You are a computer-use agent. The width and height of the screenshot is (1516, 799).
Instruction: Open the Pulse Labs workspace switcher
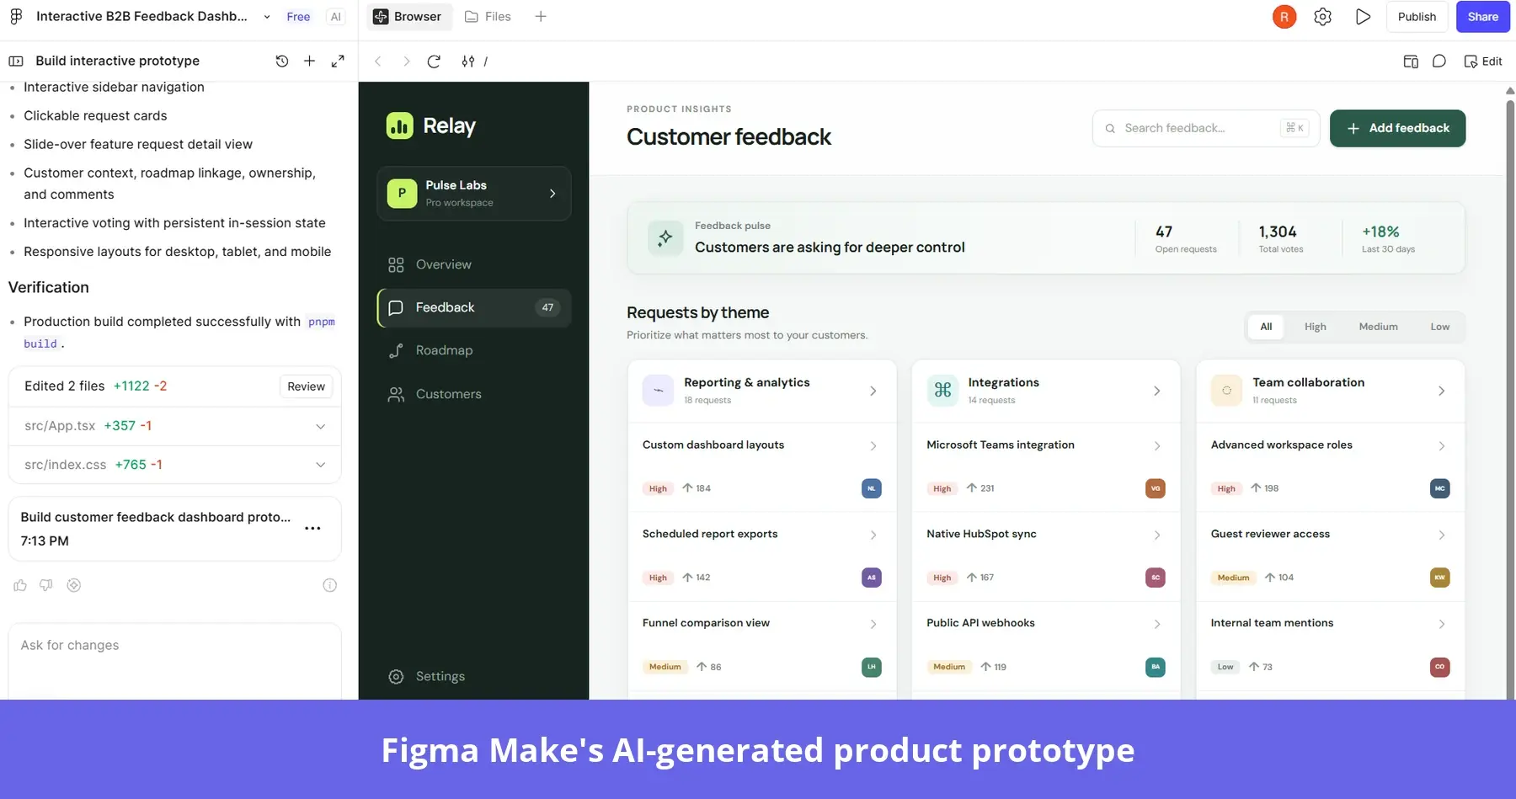click(x=474, y=194)
